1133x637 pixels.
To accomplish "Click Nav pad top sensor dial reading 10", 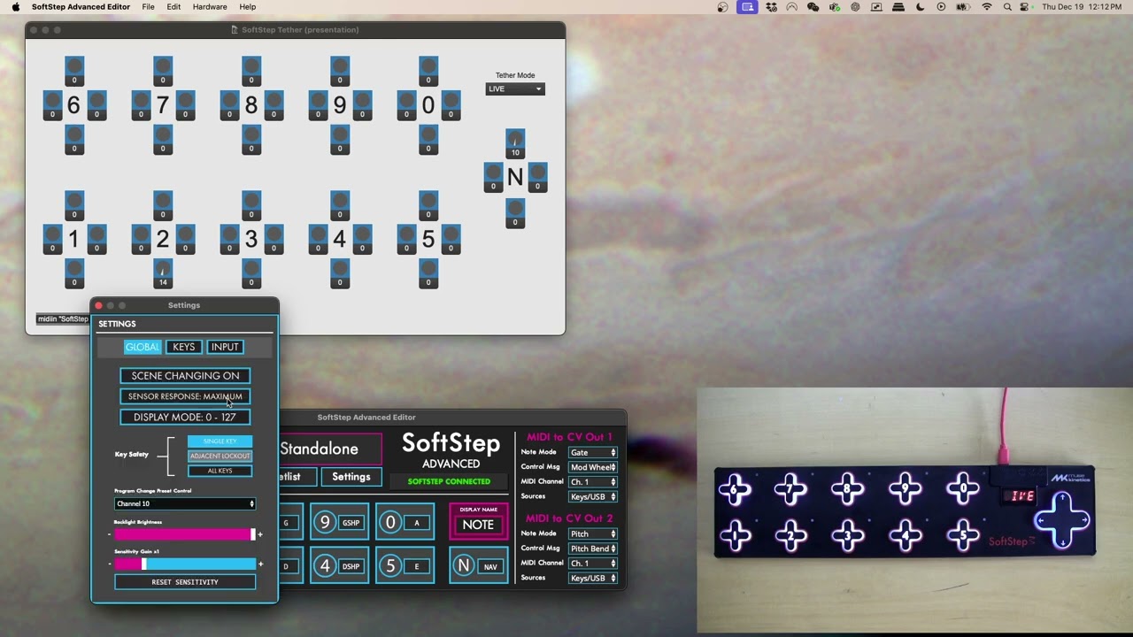I will (x=515, y=143).
